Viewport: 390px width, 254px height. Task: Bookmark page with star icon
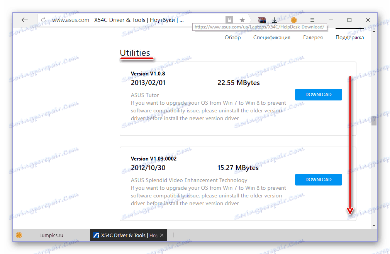(x=242, y=20)
